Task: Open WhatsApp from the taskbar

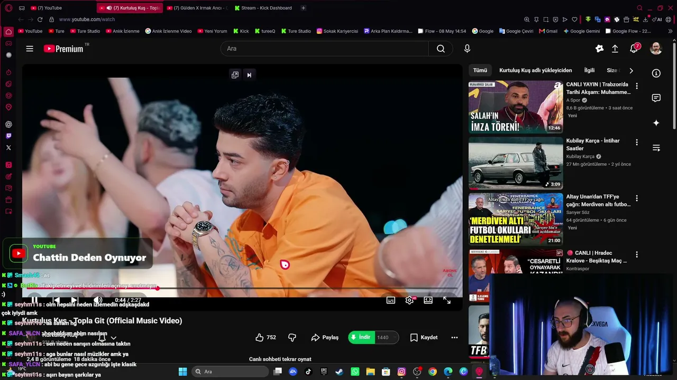Action: click(355, 372)
